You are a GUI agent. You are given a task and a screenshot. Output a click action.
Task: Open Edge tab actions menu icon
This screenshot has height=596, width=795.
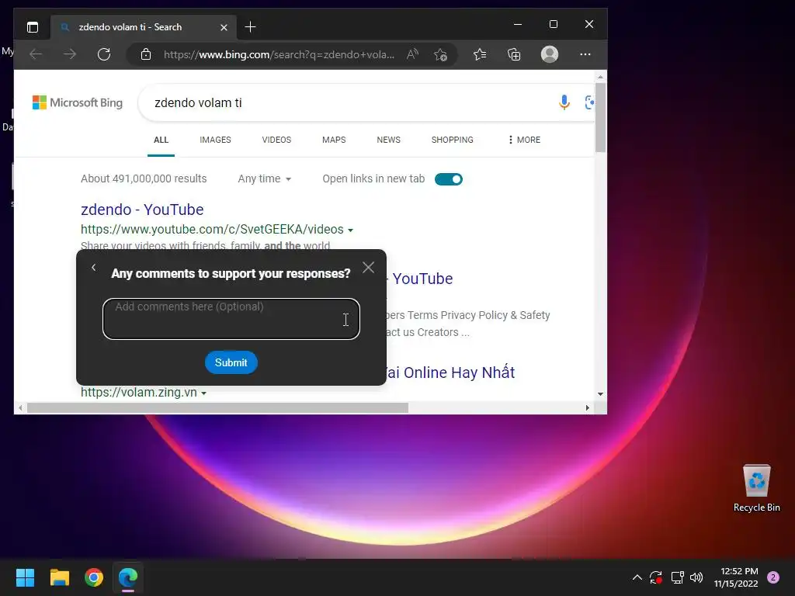tap(33, 27)
